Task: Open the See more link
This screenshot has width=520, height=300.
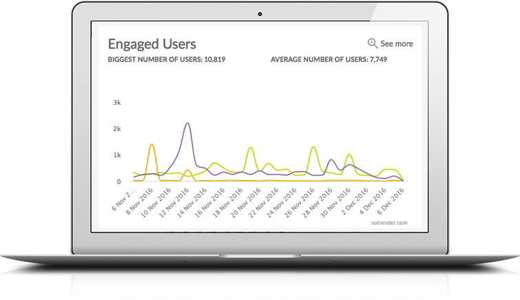Action: point(397,43)
